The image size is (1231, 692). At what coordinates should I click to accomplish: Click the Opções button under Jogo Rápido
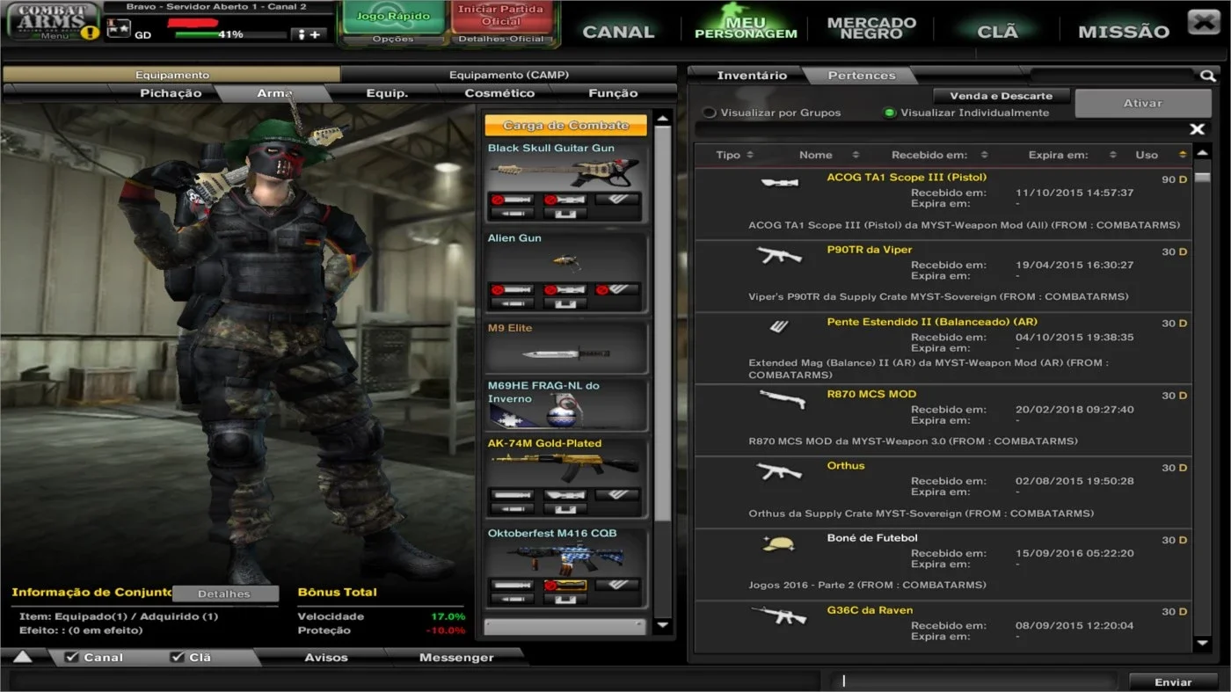click(393, 39)
